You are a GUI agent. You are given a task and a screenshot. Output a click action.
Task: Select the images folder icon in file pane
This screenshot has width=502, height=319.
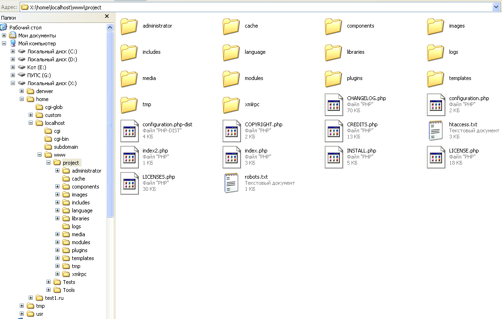(435, 26)
